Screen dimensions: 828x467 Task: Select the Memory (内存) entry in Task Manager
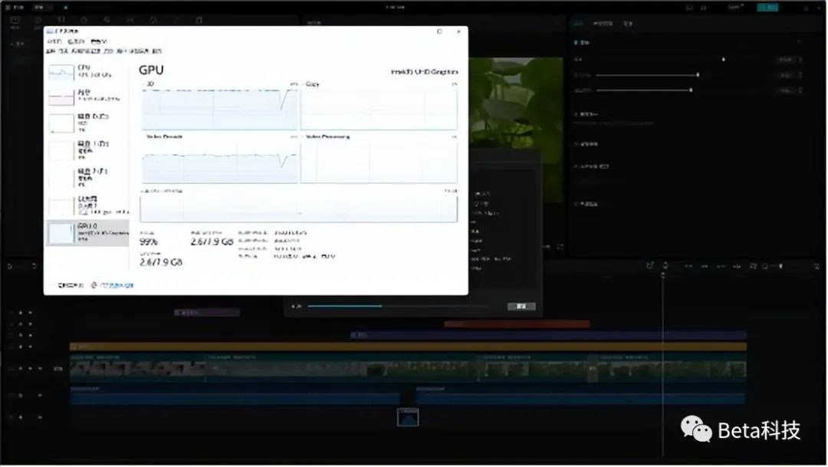pyautogui.click(x=87, y=96)
